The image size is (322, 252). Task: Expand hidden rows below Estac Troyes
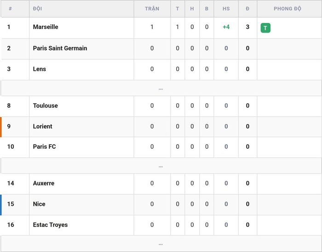pos(161,243)
